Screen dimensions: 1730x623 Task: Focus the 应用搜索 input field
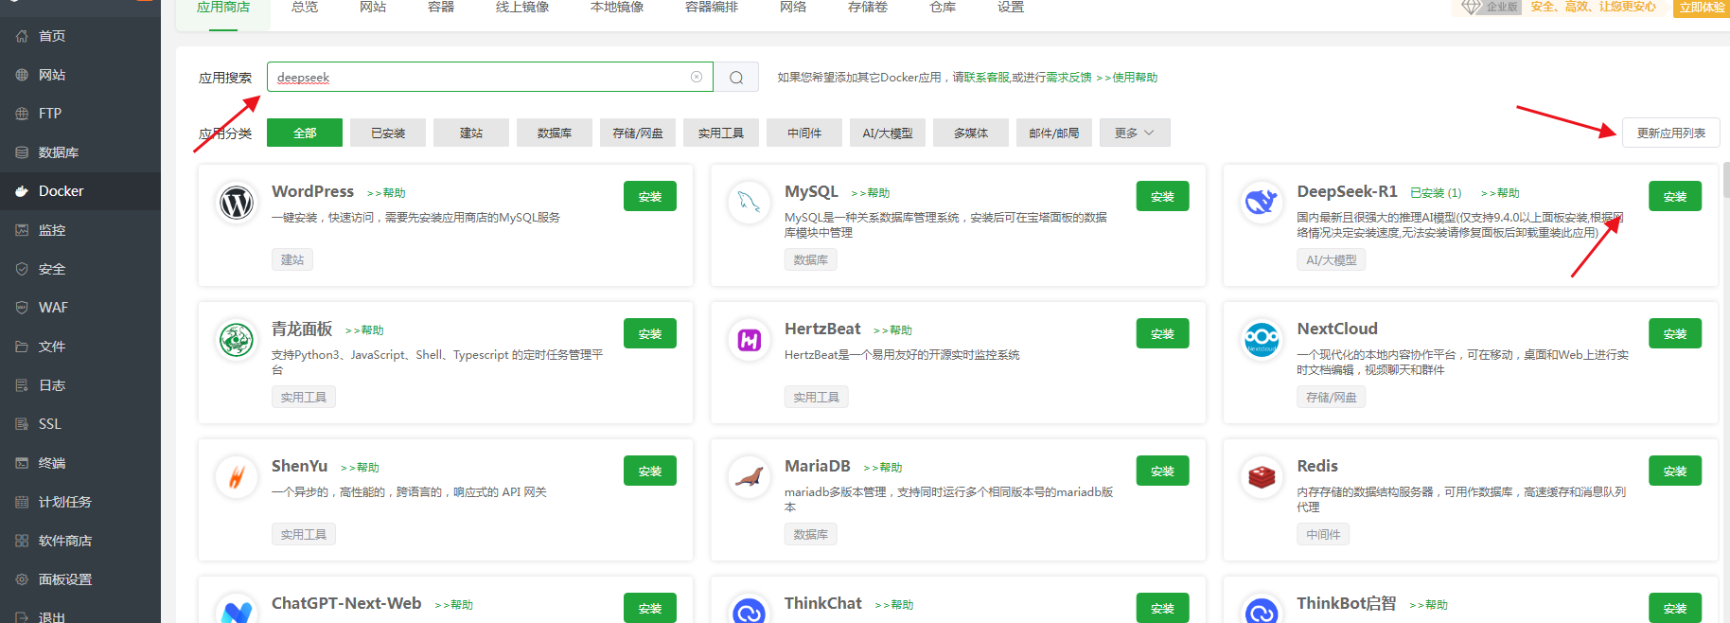click(478, 78)
